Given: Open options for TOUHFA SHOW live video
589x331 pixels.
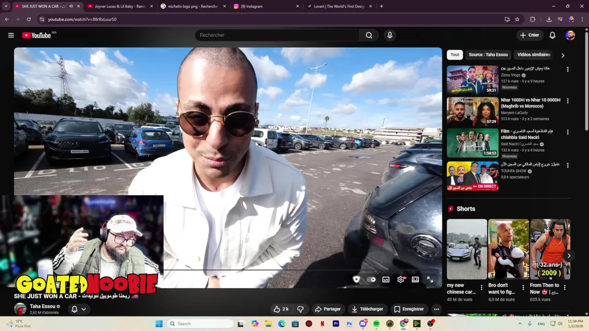Looking at the screenshot, I should pyautogui.click(x=567, y=165).
